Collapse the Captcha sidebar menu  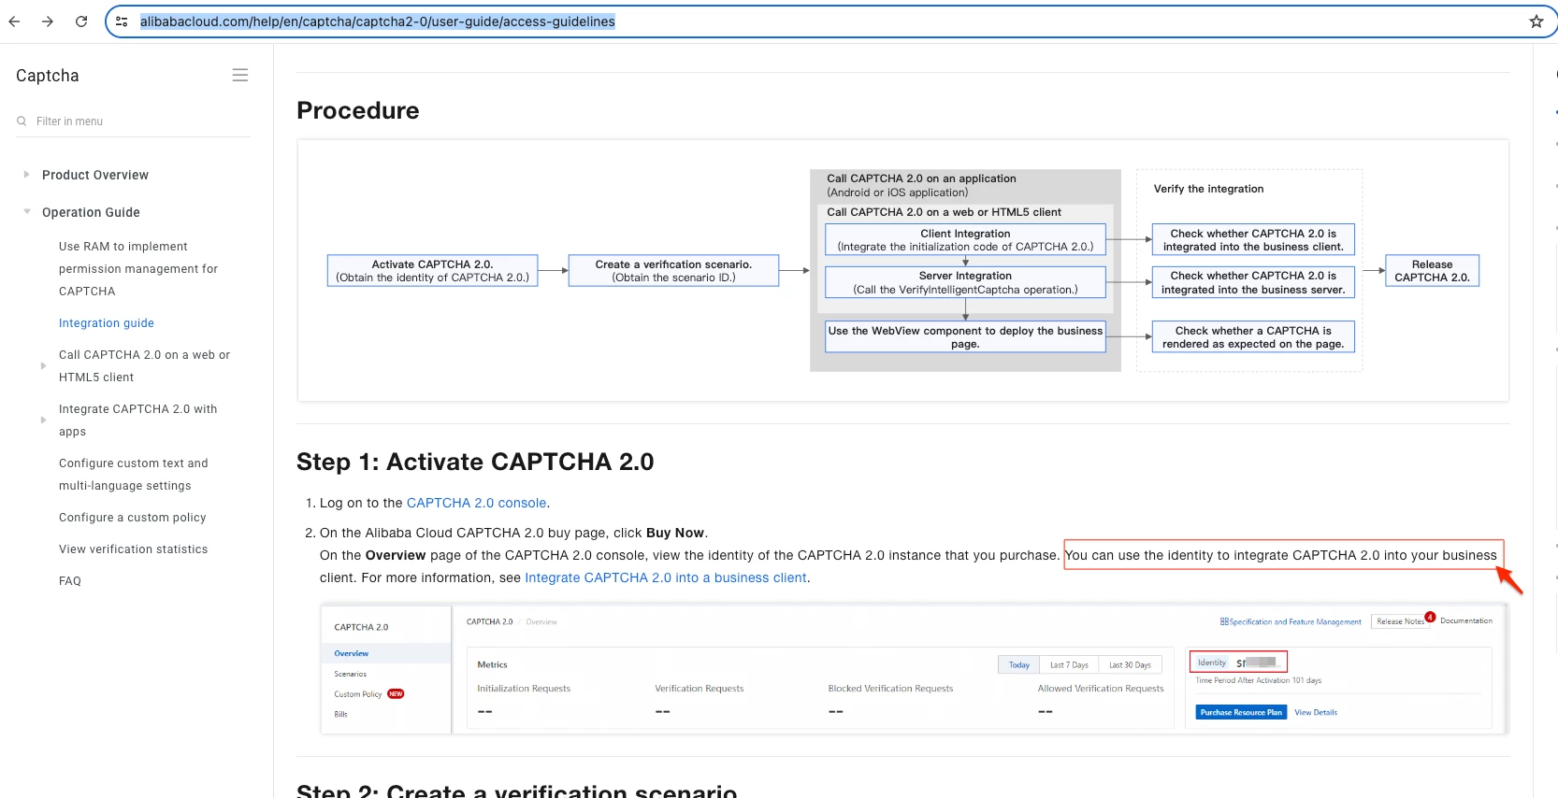point(240,75)
